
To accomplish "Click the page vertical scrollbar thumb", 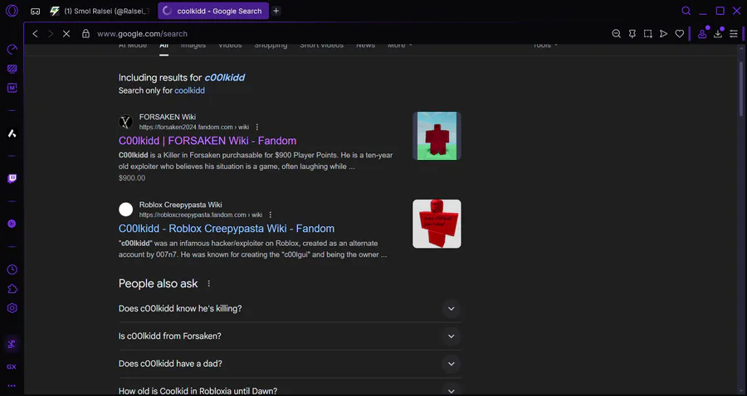I will [741, 89].
